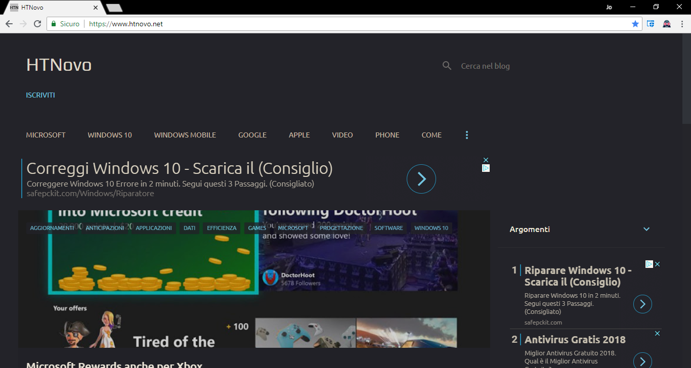Screen dimensions: 691x368
Task: Click the Argomenti heading text
Action: pyautogui.click(x=530, y=229)
